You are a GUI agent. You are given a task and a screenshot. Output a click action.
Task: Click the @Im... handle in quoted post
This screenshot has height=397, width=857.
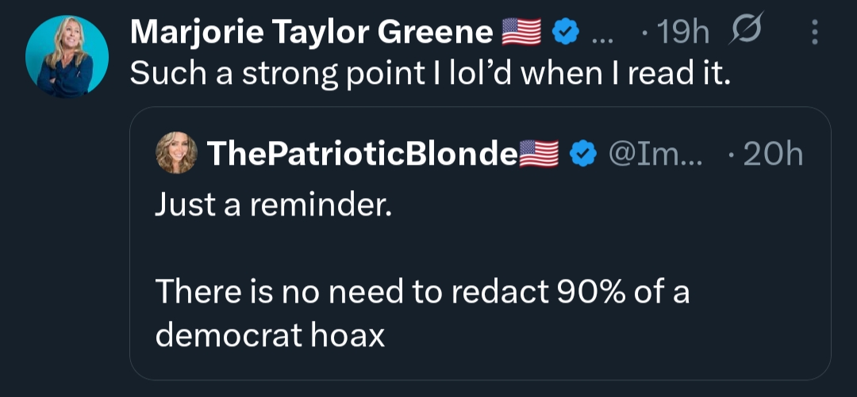click(x=655, y=154)
